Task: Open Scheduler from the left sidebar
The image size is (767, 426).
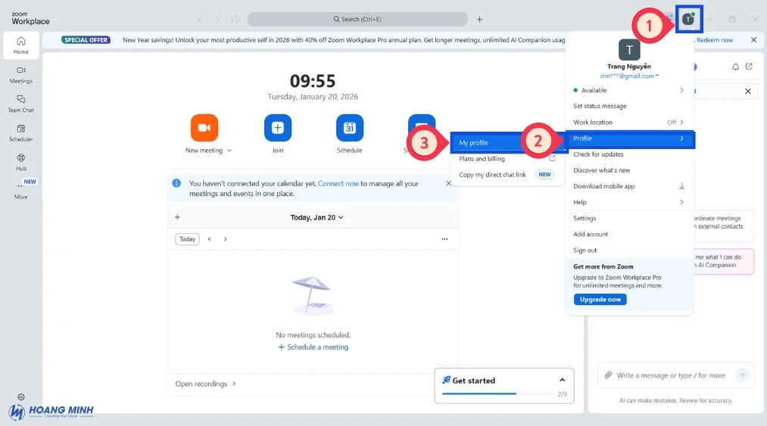Action: point(21,133)
